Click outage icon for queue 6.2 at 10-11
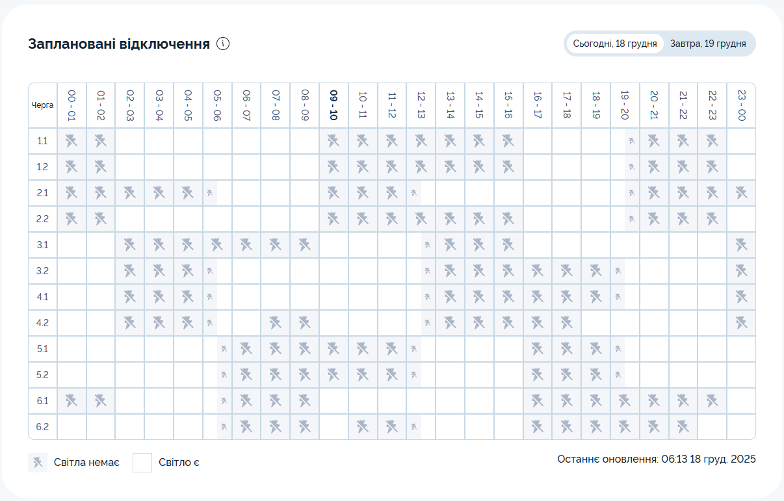The image size is (784, 501). (x=363, y=427)
